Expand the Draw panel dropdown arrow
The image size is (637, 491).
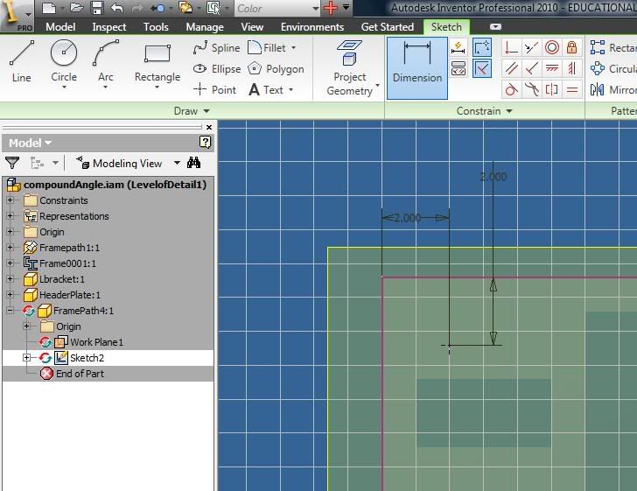[206, 111]
